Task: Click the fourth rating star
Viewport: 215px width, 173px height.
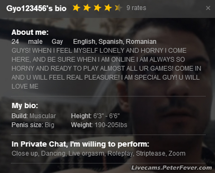Action: 108,8
